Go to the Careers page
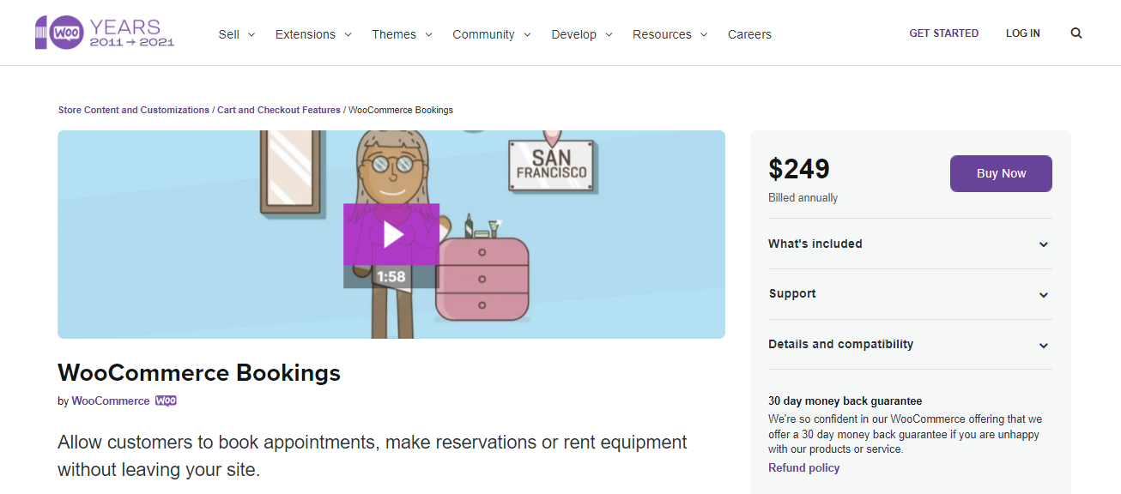 749,34
